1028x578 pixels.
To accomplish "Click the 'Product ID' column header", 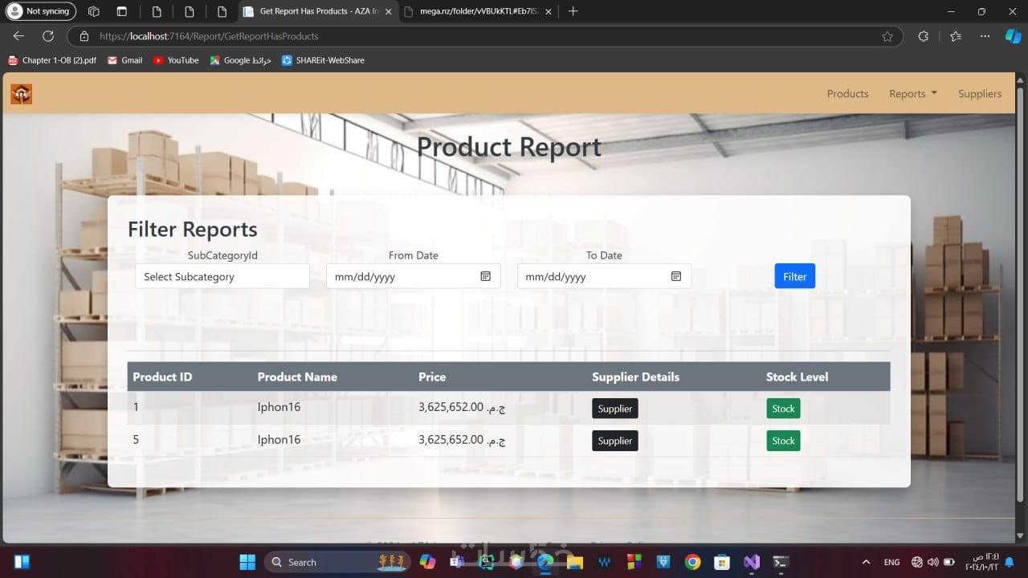I will tap(162, 377).
